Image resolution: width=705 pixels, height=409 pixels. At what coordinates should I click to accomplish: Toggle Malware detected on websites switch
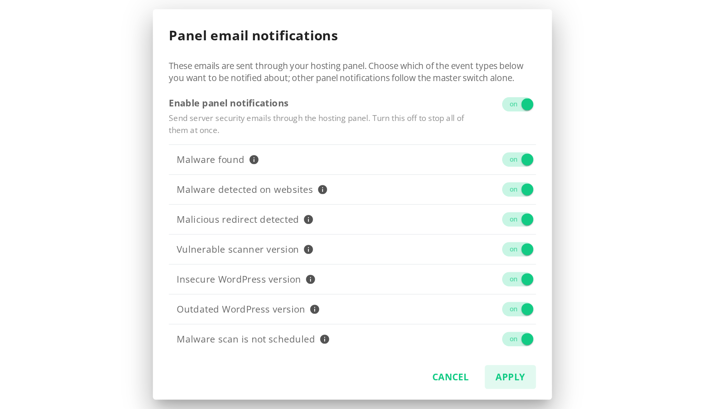point(518,190)
